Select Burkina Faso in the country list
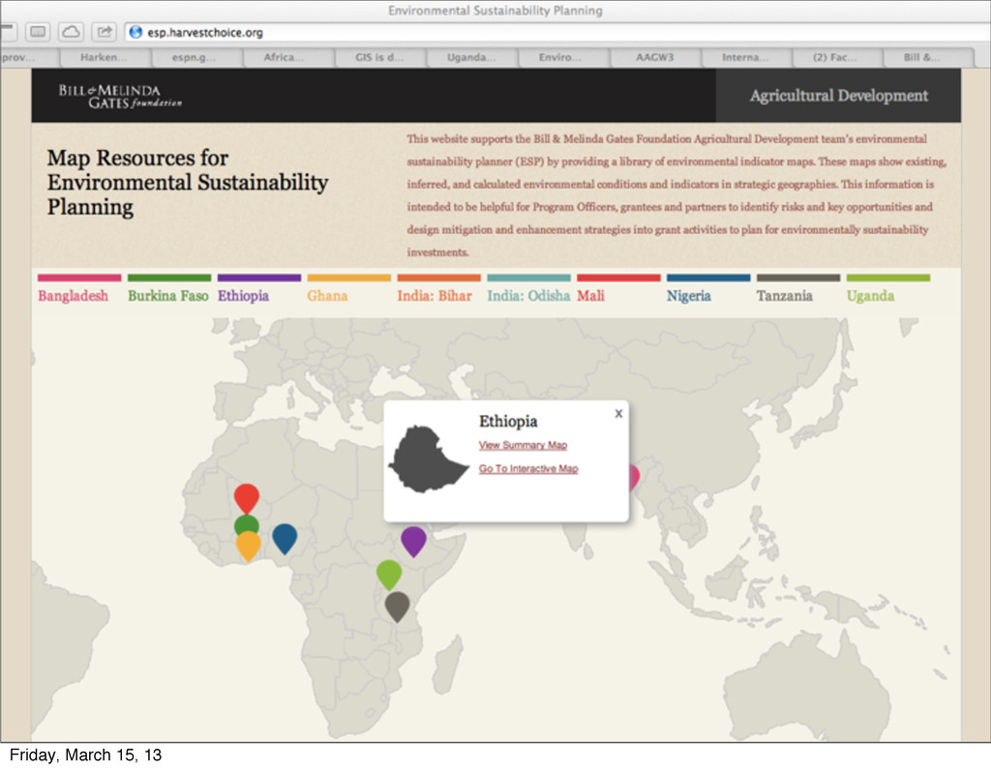Viewport: 991px width, 770px height. click(167, 296)
